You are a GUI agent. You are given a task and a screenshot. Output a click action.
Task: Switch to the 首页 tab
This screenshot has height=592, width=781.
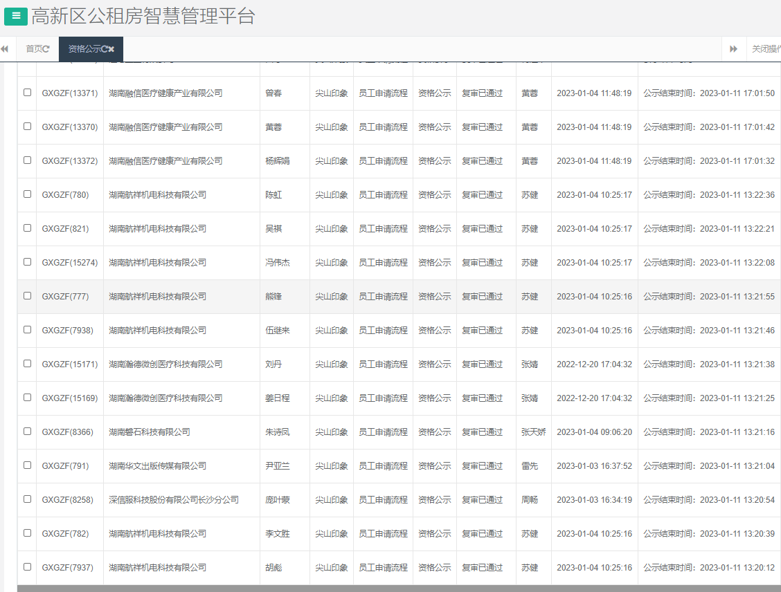(x=33, y=49)
